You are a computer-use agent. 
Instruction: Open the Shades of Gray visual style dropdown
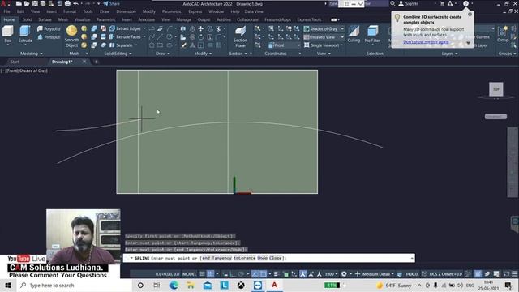click(324, 29)
